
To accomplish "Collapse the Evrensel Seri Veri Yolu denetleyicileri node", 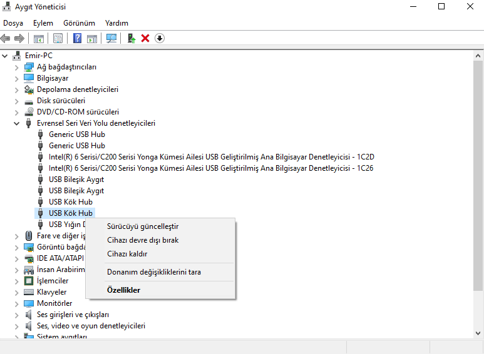I will pyautogui.click(x=17, y=123).
